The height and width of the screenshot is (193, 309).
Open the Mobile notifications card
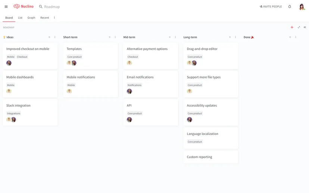(x=90, y=84)
